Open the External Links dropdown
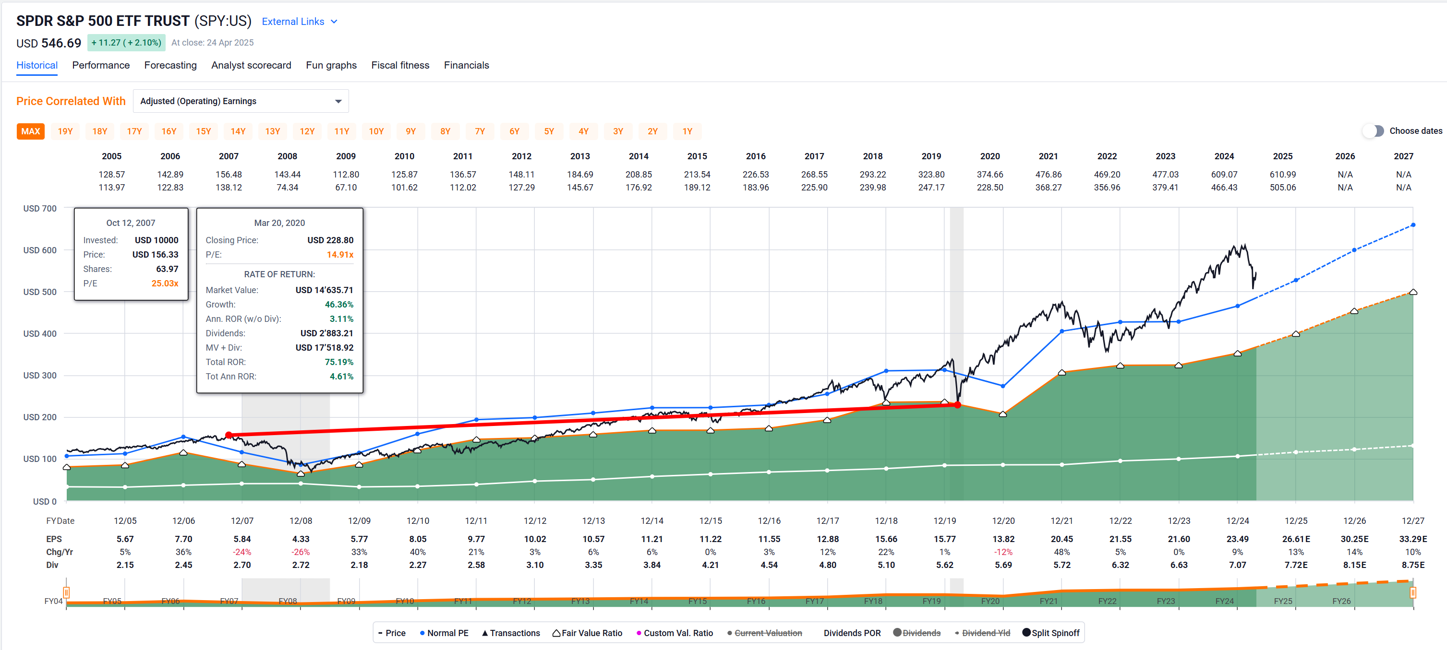Screen dimensions: 1447x650 click(300, 21)
